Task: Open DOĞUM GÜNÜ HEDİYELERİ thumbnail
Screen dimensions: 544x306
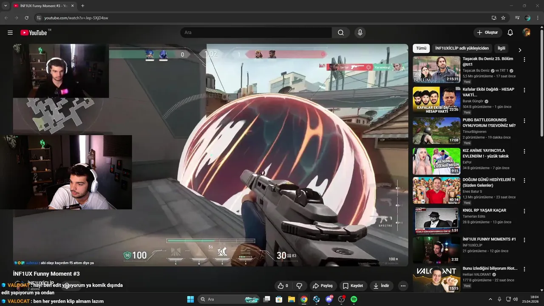Action: pyautogui.click(x=436, y=190)
